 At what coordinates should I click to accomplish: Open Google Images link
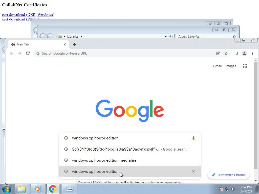231,66
